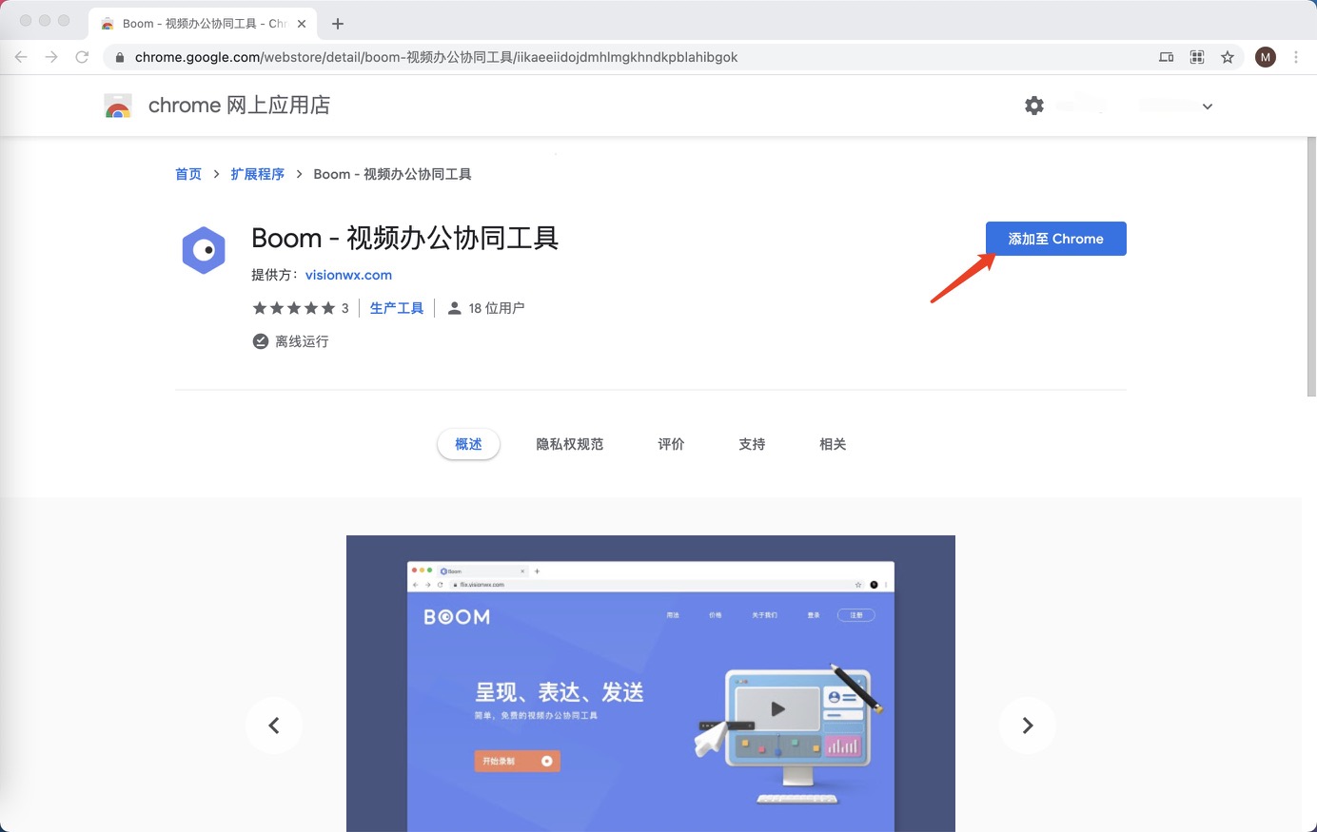Click the Boom promo screenshot

pyautogui.click(x=651, y=684)
